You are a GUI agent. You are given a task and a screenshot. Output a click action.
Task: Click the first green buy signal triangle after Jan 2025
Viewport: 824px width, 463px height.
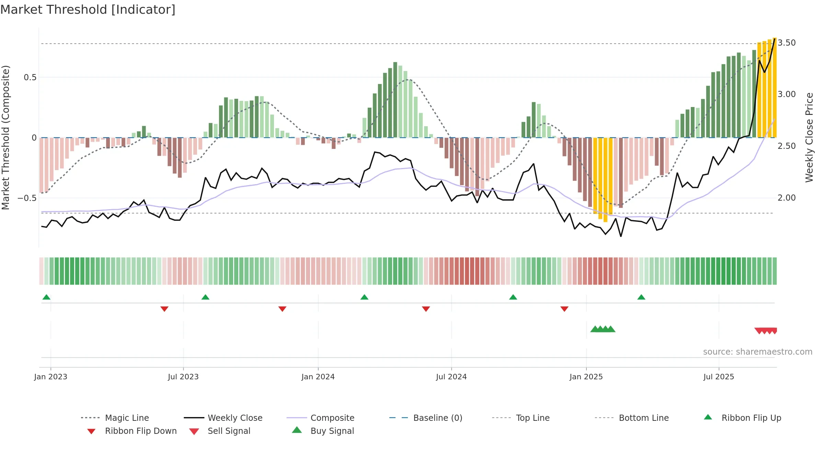coord(594,329)
